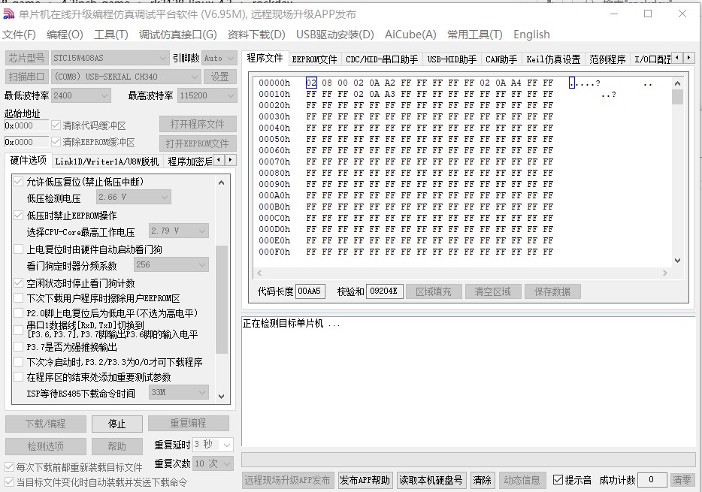Screen dimensions: 702x492
Task: Toggle 允许低压复位(禁止低压中断) checkbox
Action: click(18, 182)
